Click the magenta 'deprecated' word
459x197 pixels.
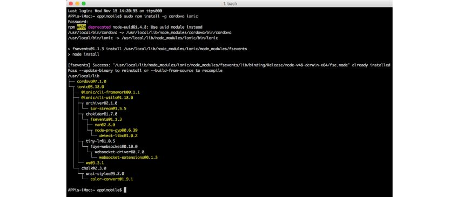click(99, 27)
